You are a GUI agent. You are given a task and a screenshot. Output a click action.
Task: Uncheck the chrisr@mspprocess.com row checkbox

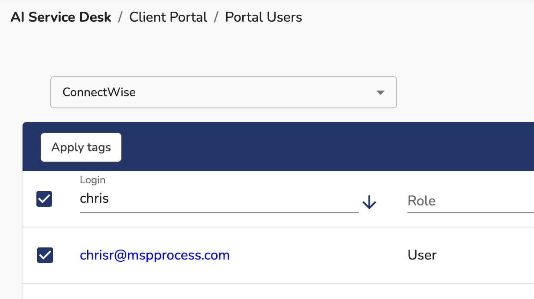pyautogui.click(x=45, y=255)
